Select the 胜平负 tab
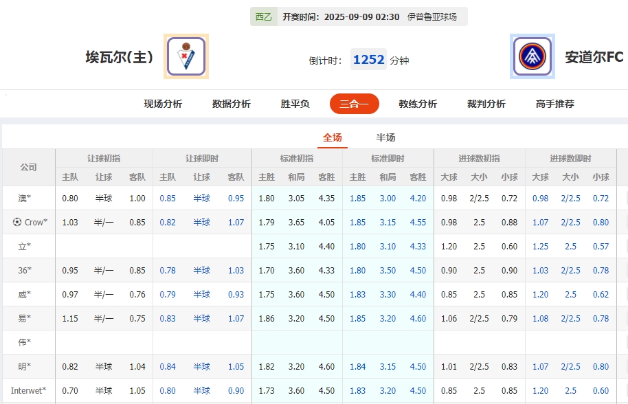Viewport: 628px width, 404px height. (x=293, y=103)
